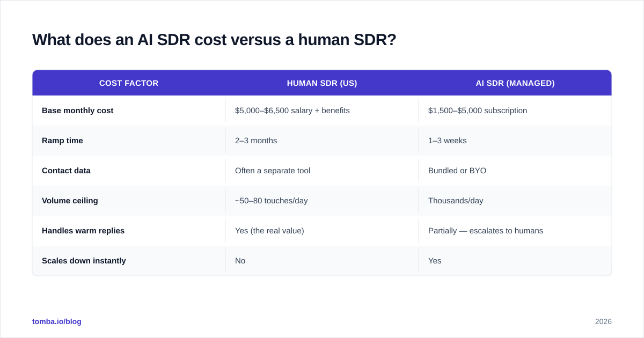The height and width of the screenshot is (338, 644).
Task: Select the '1–3 weeks' cell
Action: (515, 141)
